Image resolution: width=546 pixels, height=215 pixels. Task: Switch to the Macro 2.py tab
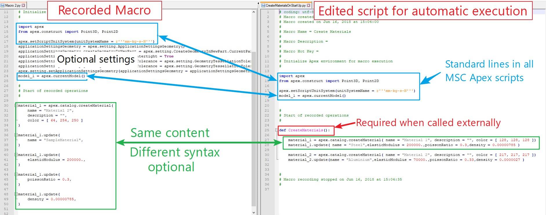[13, 5]
